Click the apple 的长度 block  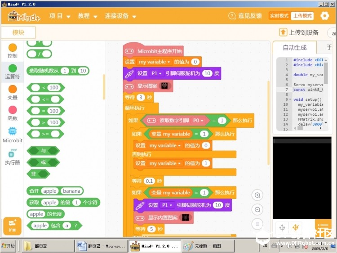[45, 214]
